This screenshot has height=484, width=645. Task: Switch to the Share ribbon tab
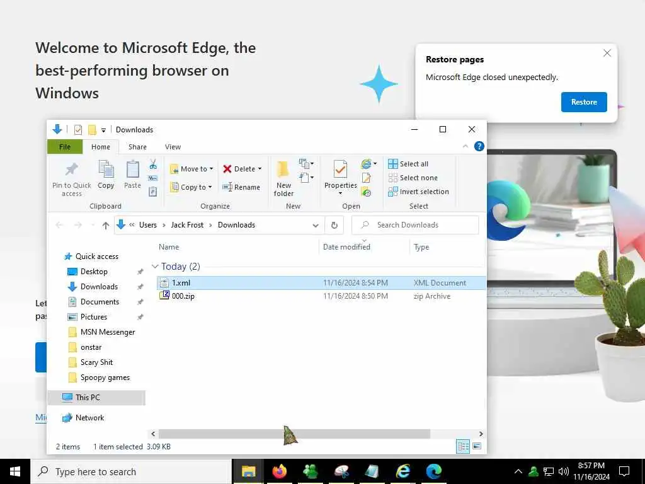137,147
